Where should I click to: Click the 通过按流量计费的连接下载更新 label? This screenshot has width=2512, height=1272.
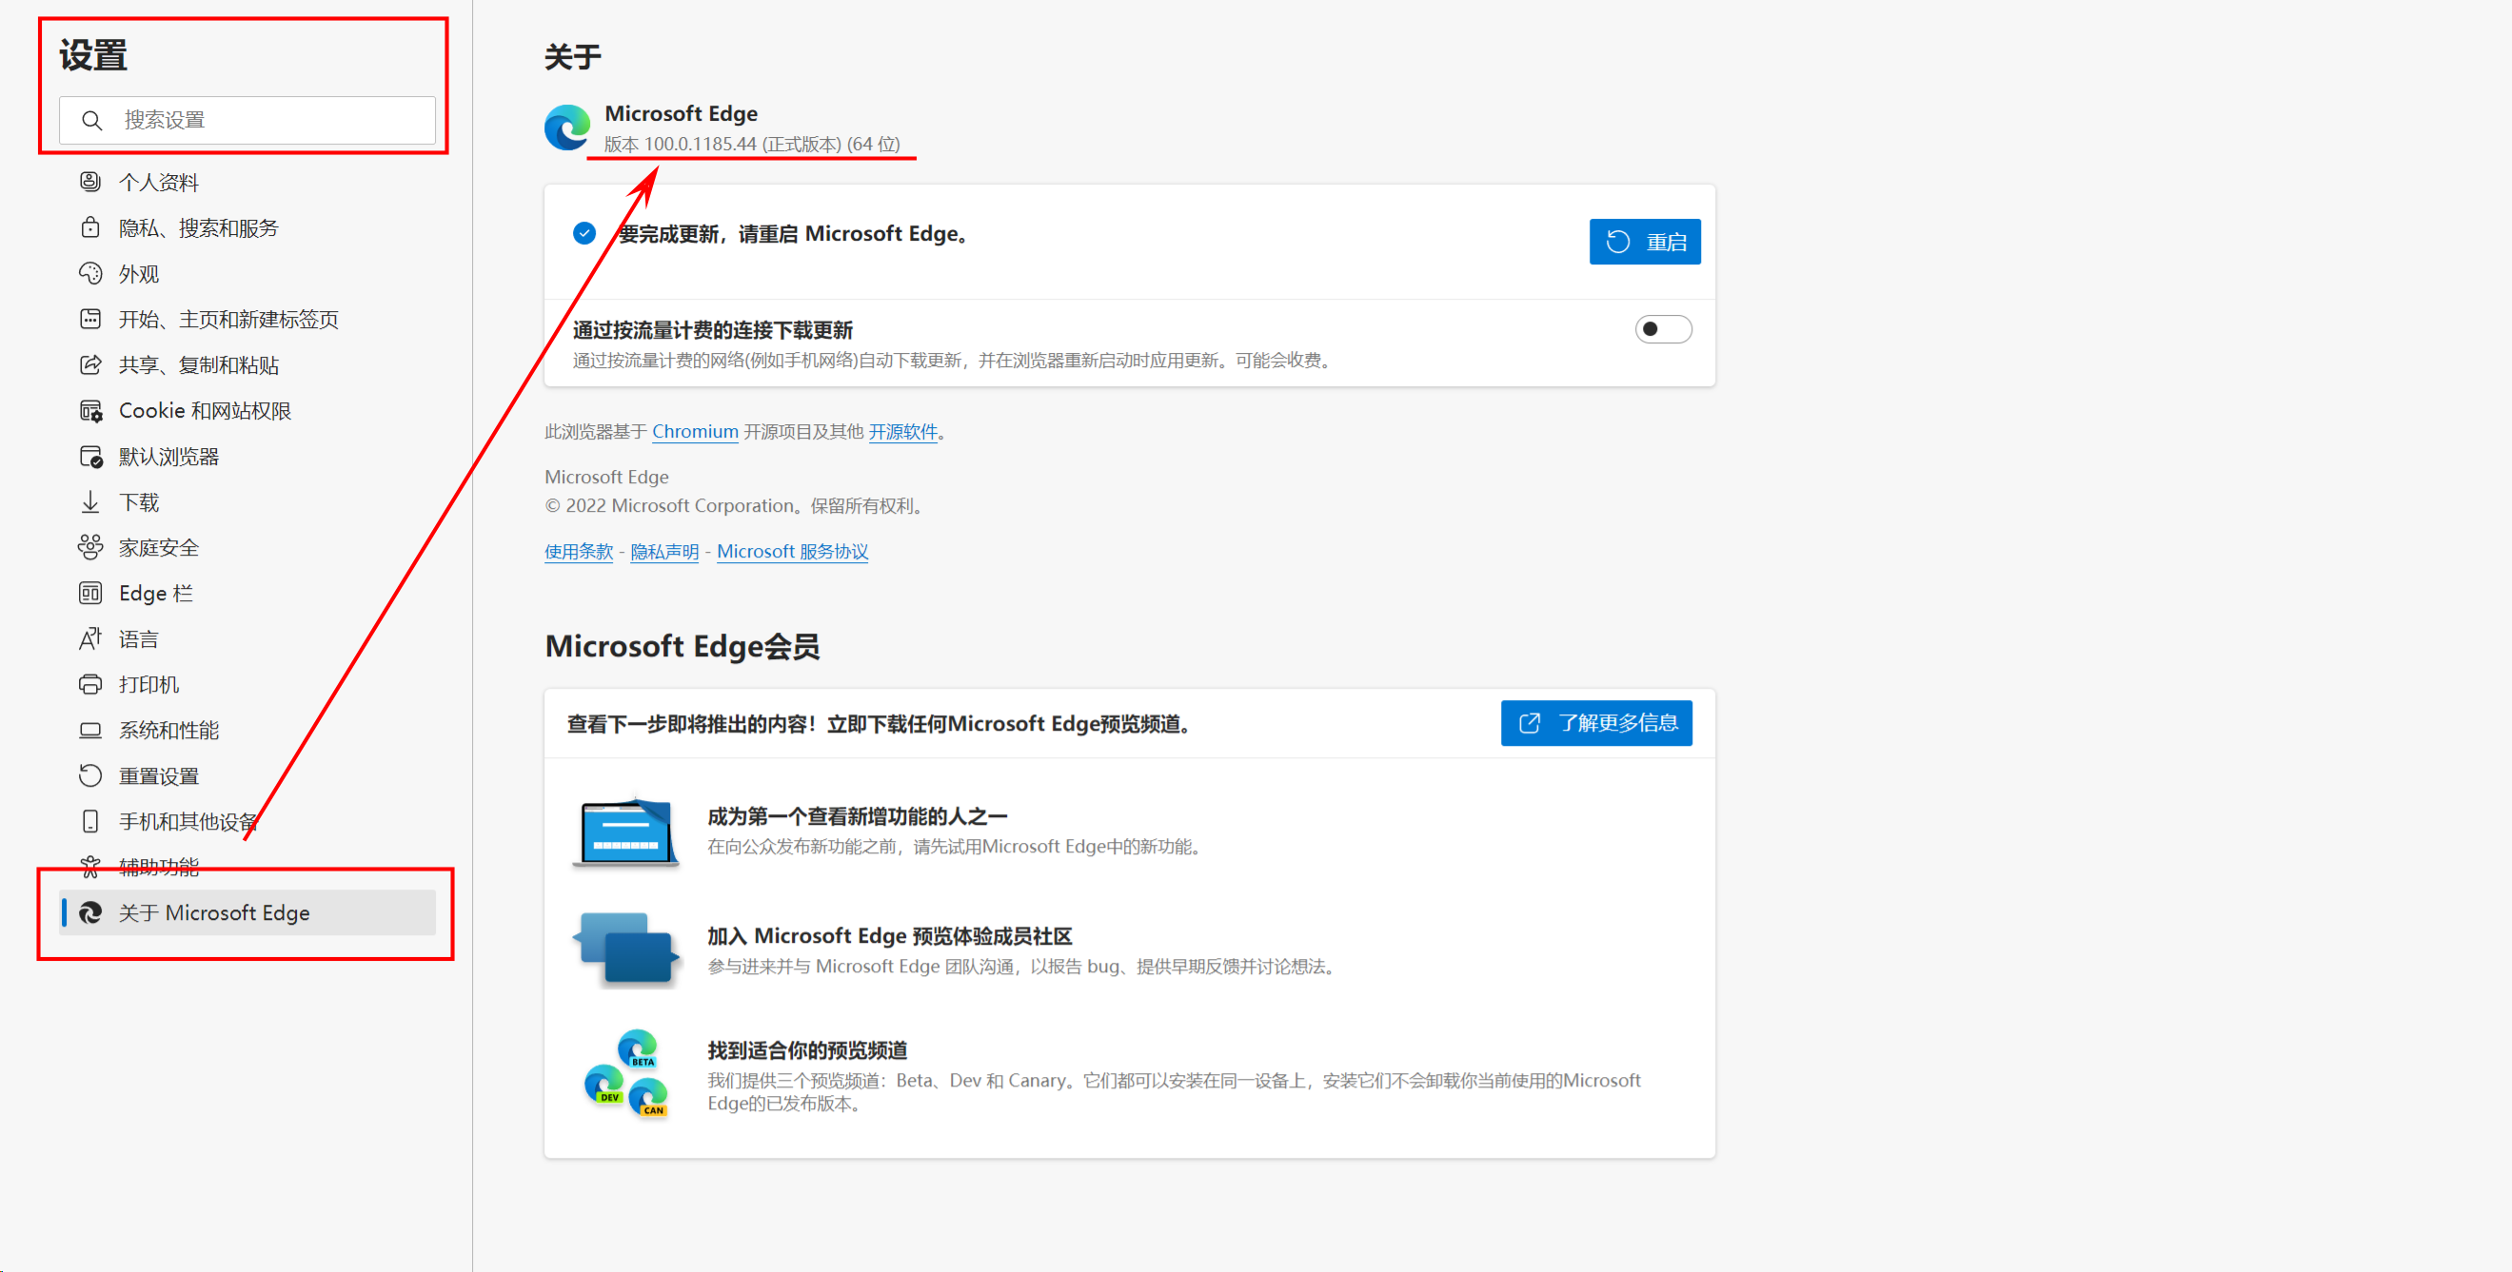[713, 330]
